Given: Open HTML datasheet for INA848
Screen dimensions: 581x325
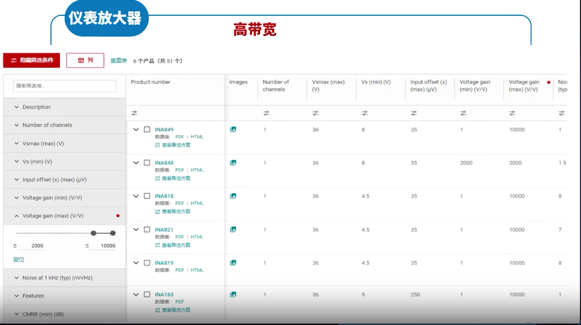Looking at the screenshot, I should [197, 170].
